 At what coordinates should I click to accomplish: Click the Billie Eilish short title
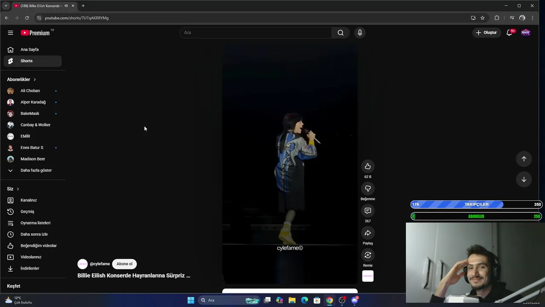[x=134, y=275]
